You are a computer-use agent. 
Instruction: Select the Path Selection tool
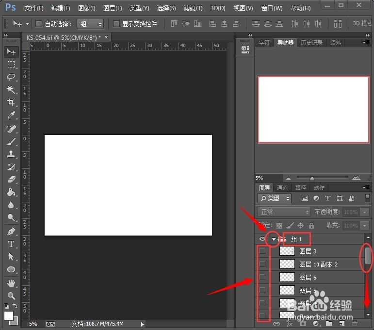11,257
